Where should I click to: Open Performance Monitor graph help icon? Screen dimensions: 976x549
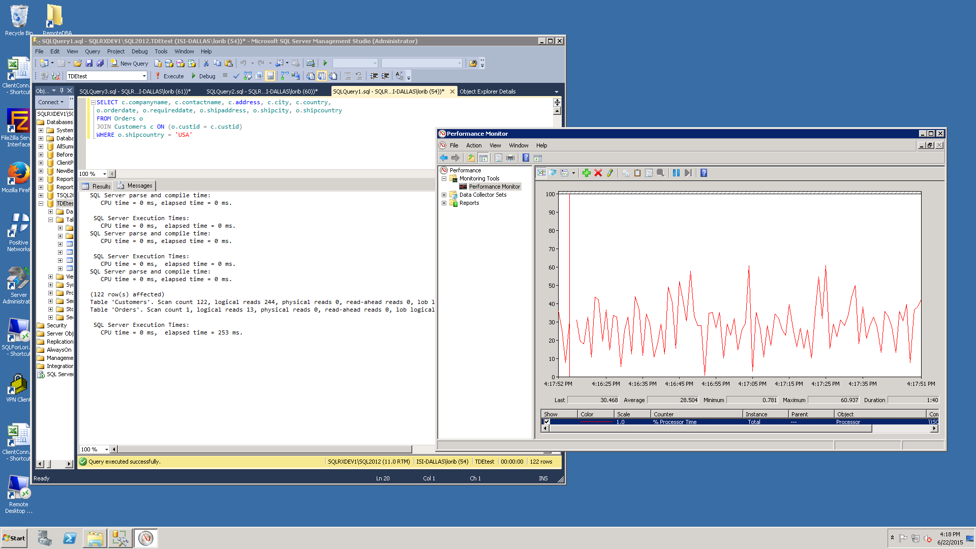coord(704,173)
